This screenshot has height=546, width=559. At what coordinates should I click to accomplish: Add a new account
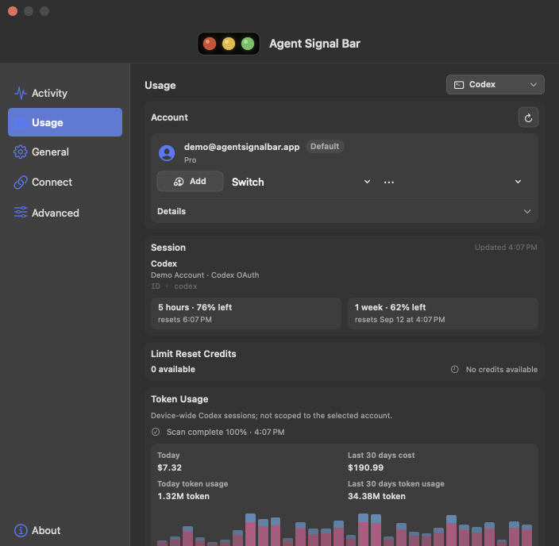point(190,182)
